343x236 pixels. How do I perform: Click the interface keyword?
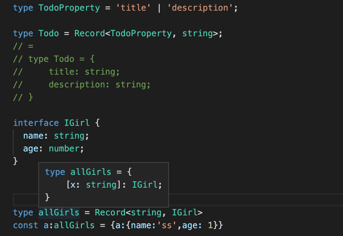click(36, 123)
